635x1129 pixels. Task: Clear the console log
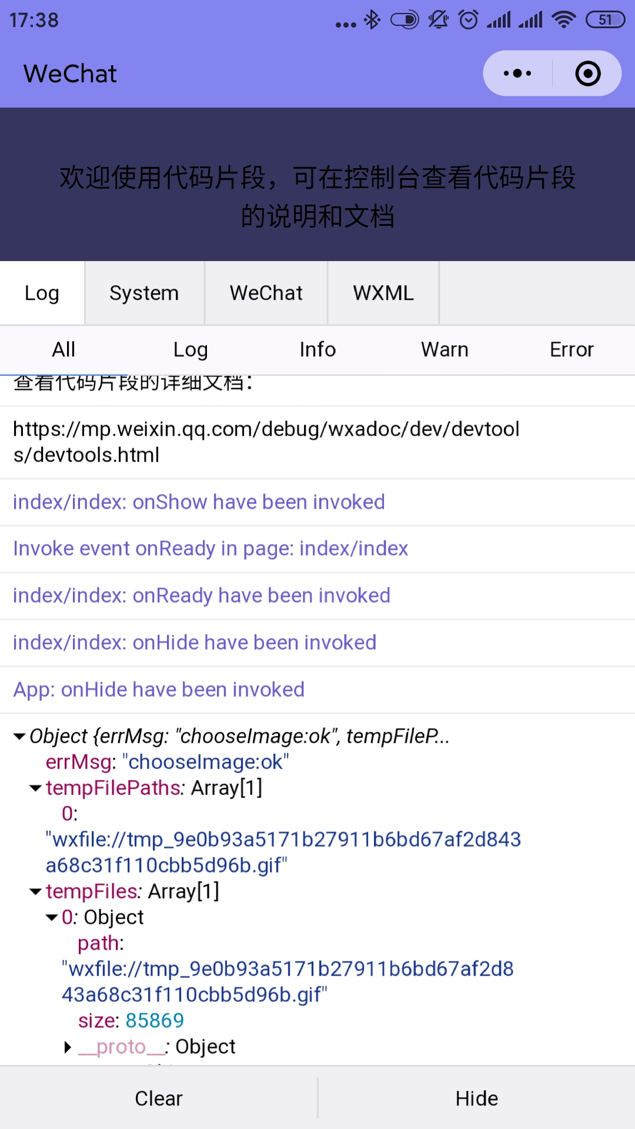click(159, 1098)
